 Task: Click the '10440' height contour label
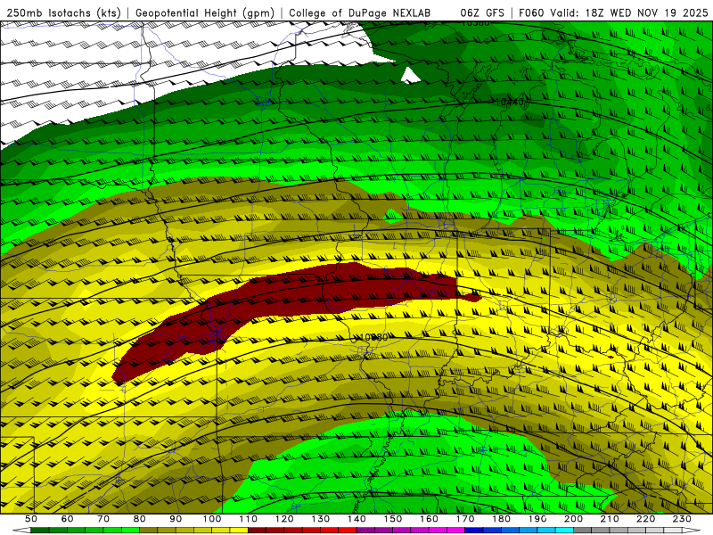pyautogui.click(x=508, y=102)
